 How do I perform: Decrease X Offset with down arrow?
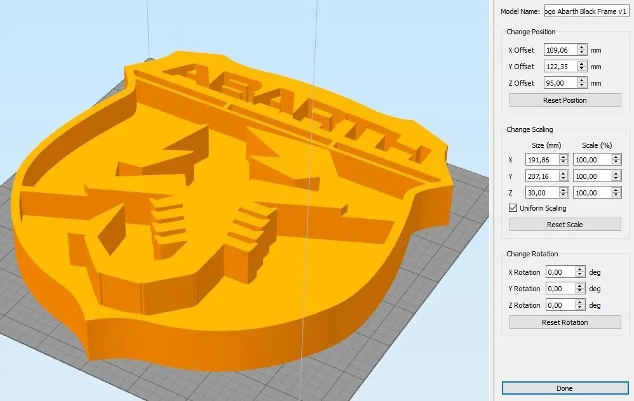click(582, 53)
